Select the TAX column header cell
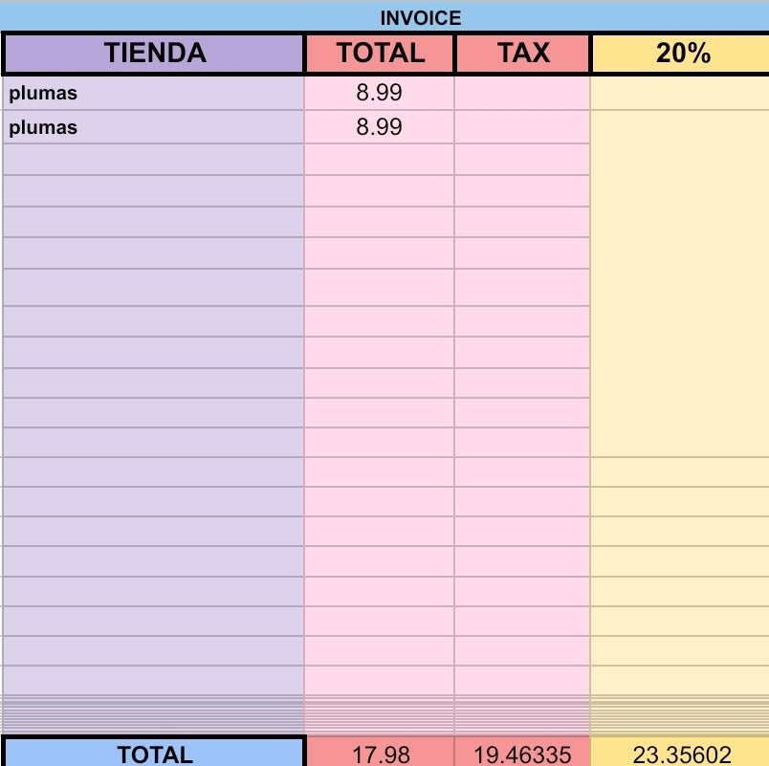769x766 pixels. [x=523, y=53]
